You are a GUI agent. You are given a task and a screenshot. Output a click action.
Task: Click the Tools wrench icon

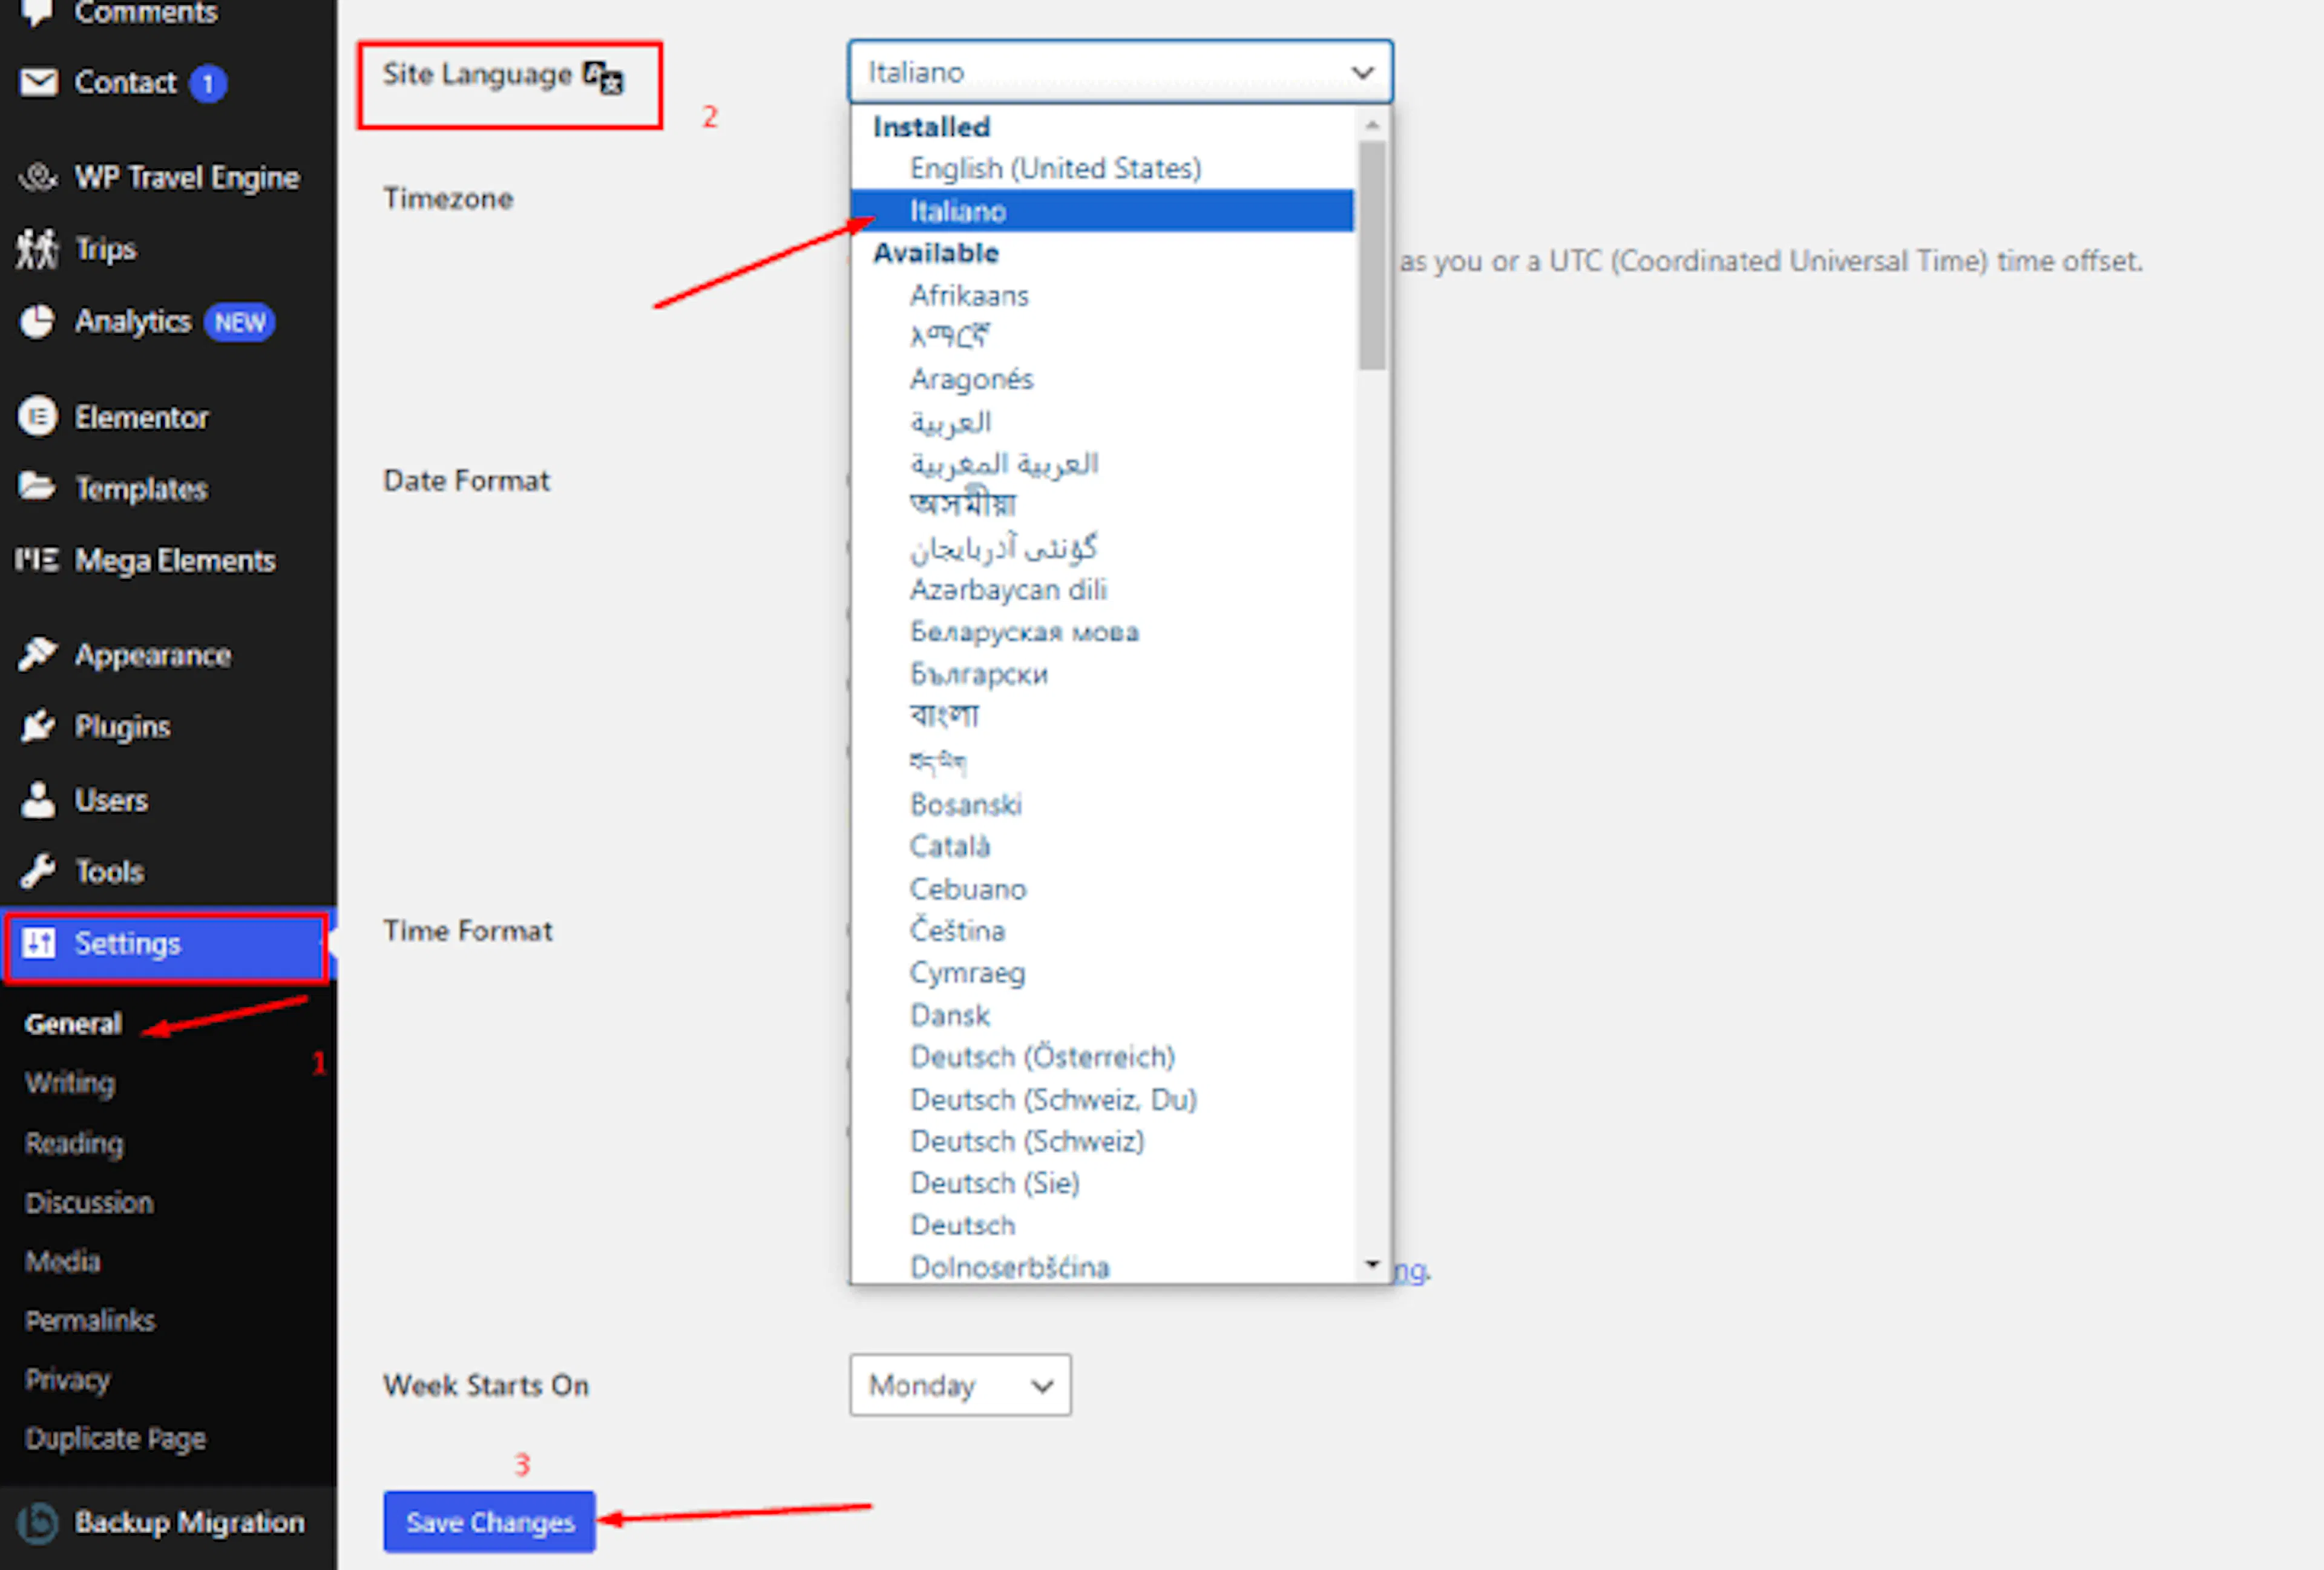[38, 871]
